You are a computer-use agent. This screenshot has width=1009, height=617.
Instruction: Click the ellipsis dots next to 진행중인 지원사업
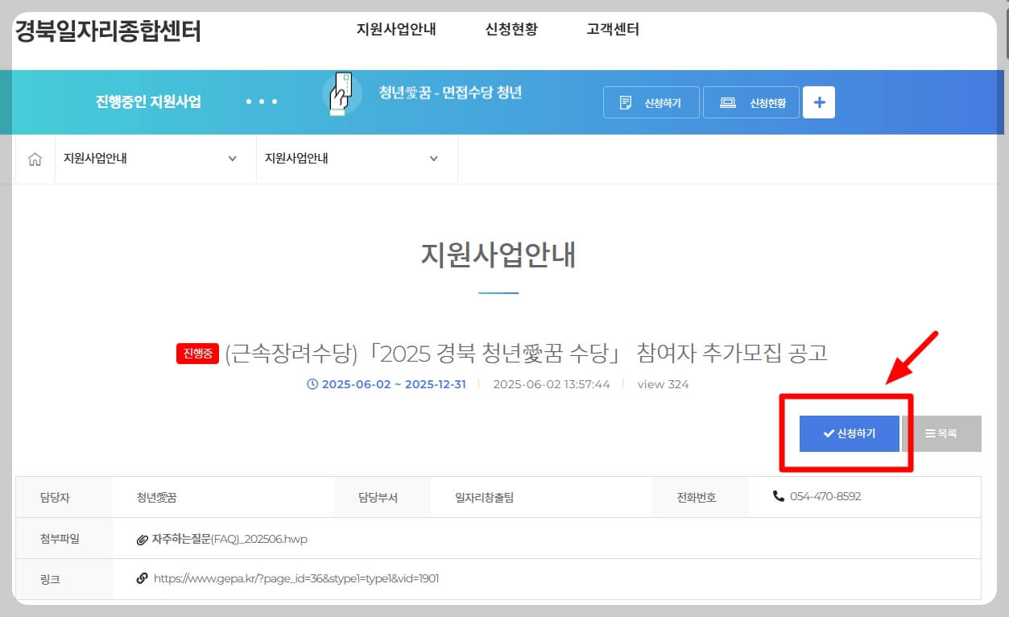tap(261, 101)
